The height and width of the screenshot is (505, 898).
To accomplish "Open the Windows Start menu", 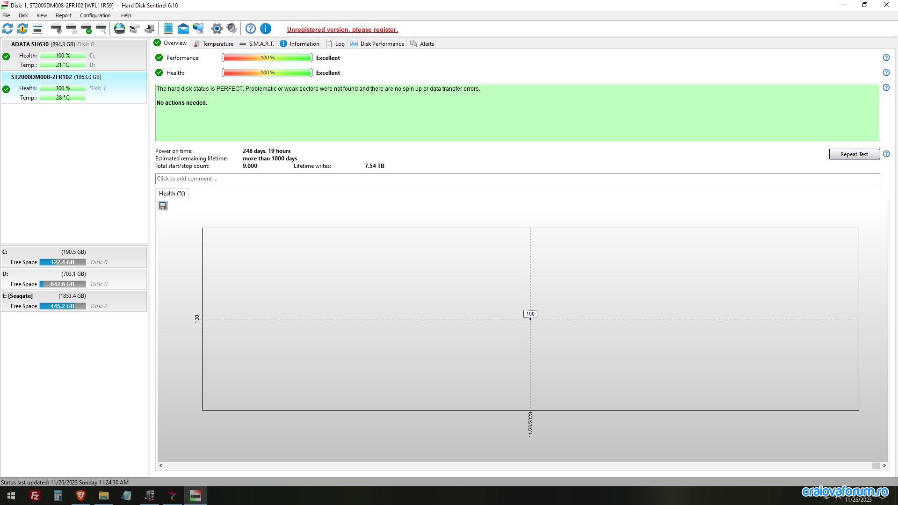I will click(x=11, y=496).
